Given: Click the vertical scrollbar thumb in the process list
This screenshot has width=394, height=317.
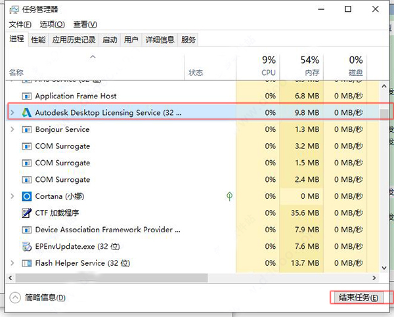Looking at the screenshot, I should pyautogui.click(x=383, y=114).
